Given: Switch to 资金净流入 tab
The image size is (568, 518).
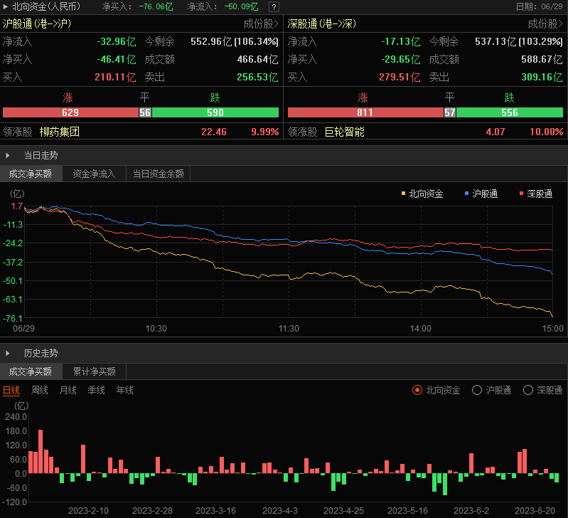Looking at the screenshot, I should [x=94, y=174].
